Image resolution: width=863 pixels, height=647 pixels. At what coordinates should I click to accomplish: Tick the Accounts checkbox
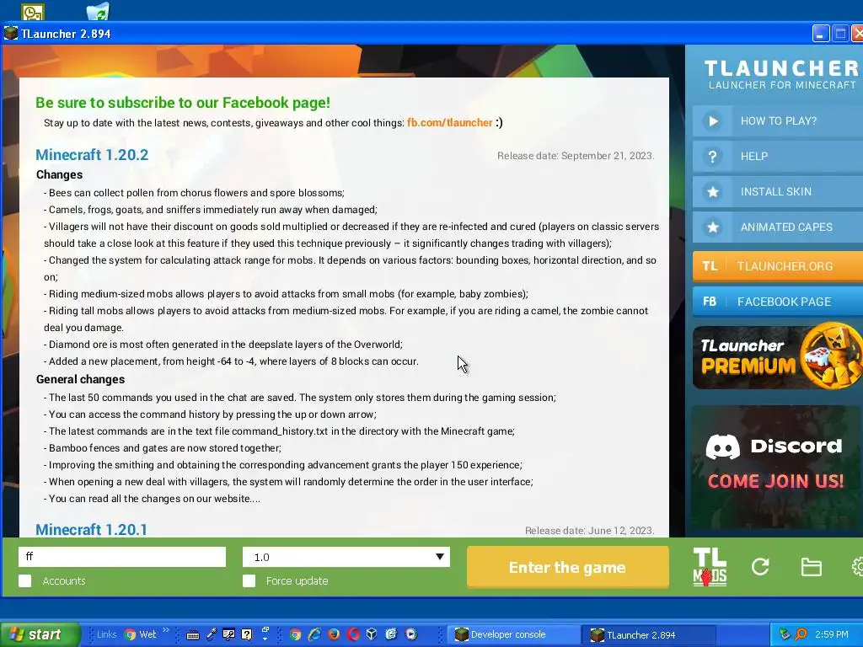coord(24,581)
